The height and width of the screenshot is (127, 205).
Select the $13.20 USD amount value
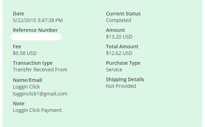tap(119, 37)
